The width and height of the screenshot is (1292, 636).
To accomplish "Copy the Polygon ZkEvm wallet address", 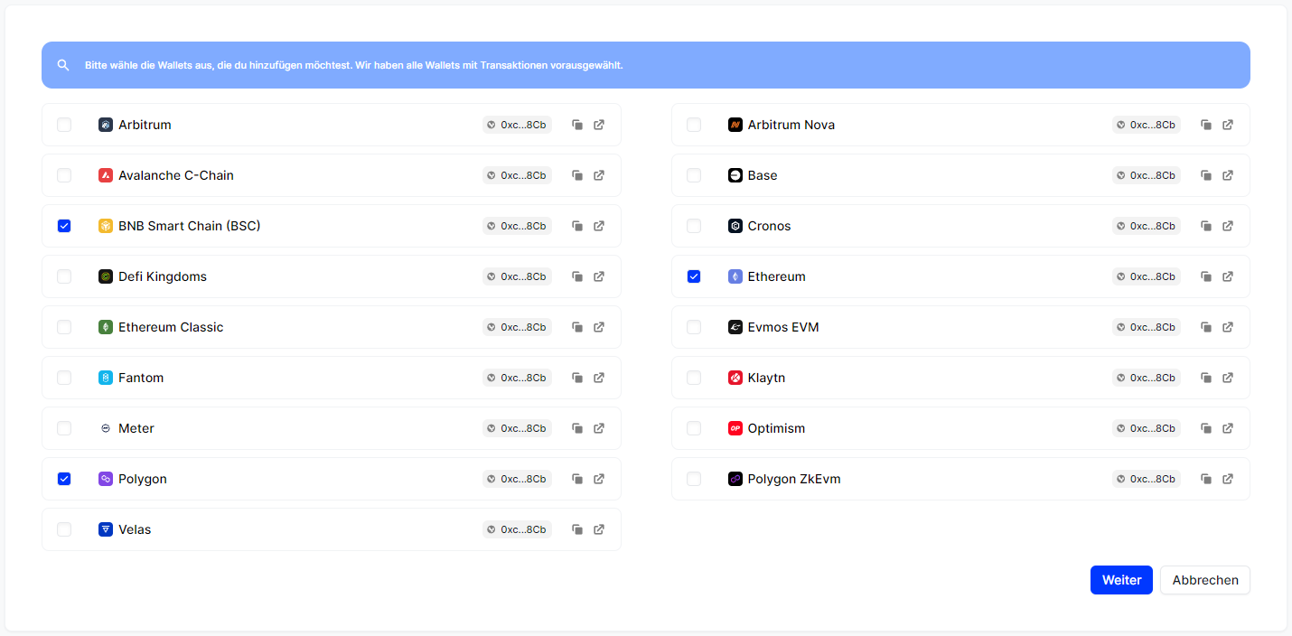I will 1206,479.
